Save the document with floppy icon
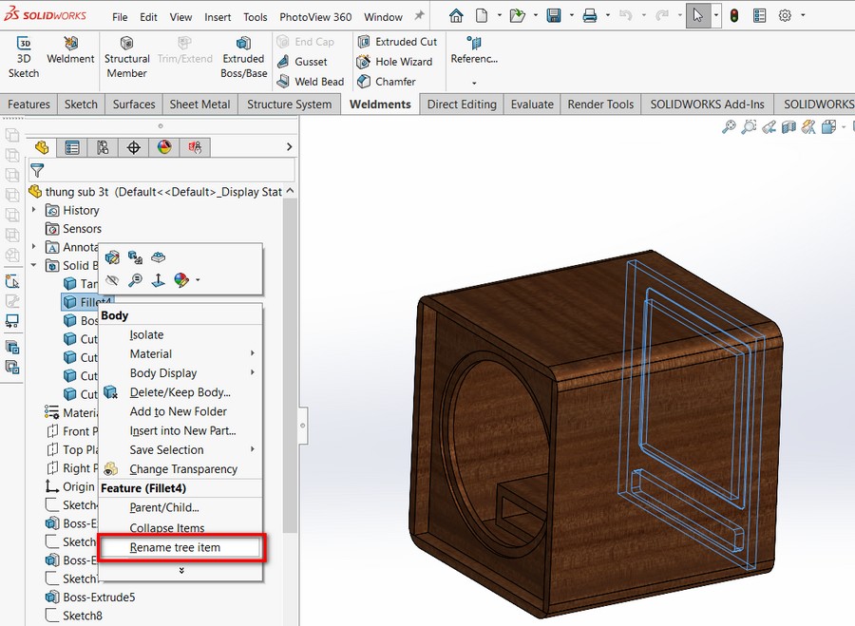Viewport: 855px width, 626px height. point(554,16)
